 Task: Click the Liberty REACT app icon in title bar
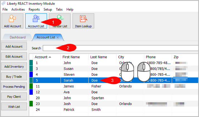(3, 3)
